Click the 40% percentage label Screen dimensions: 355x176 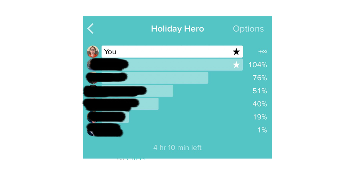tap(260, 104)
